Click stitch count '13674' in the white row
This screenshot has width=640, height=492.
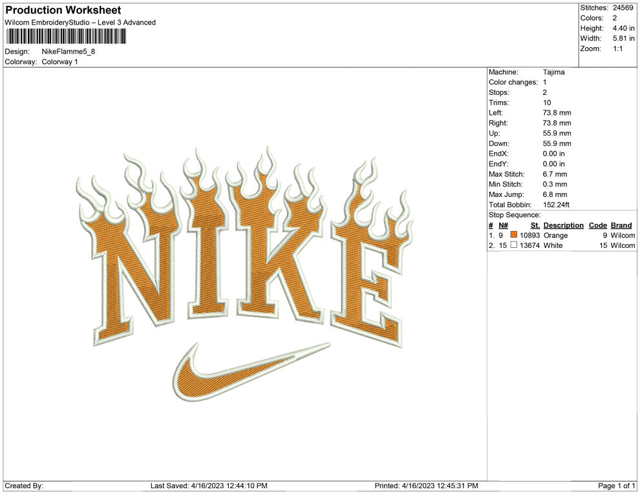pyautogui.click(x=530, y=245)
